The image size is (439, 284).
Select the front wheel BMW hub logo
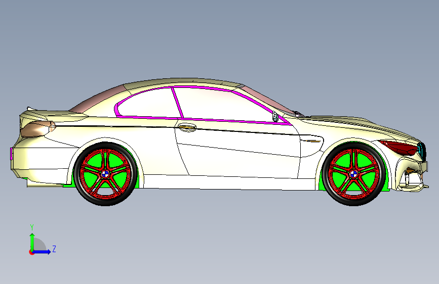[353, 174]
